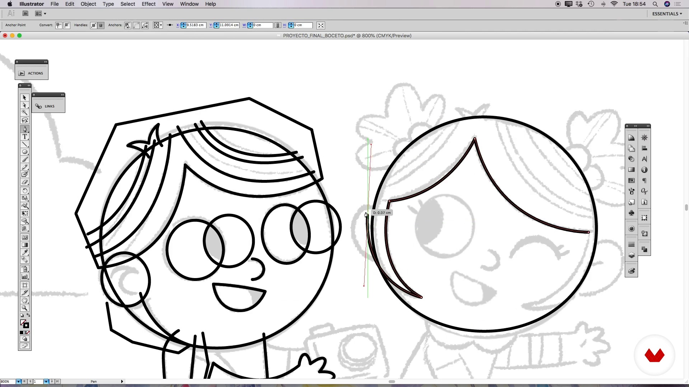Select the Pencil tool
The height and width of the screenshot is (387, 689).
[x=24, y=167]
